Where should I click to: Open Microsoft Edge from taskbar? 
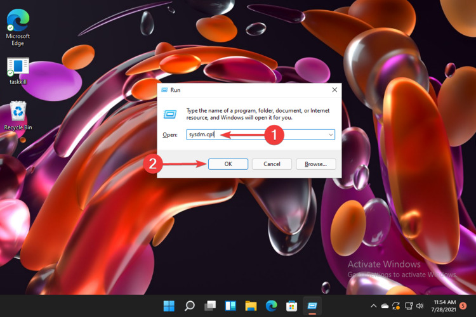point(271,306)
